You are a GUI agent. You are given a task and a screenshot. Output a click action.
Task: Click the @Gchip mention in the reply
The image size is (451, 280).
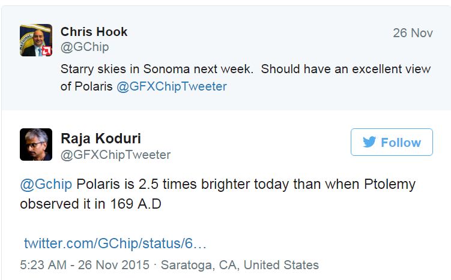46,185
